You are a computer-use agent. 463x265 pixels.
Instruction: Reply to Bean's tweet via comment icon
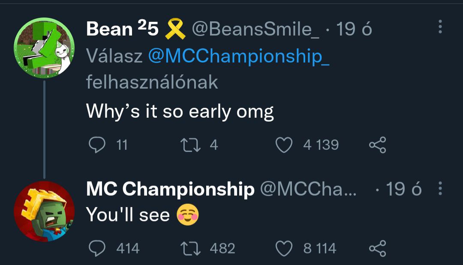(97, 145)
